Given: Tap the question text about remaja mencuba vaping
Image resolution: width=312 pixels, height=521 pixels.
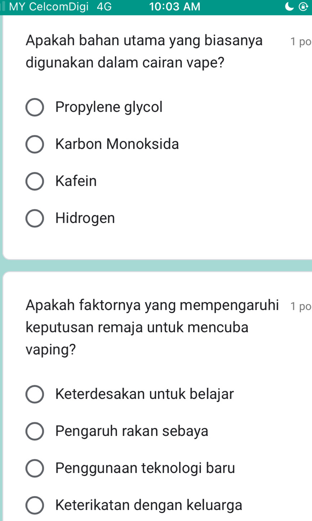Looking at the screenshot, I should coord(151,327).
